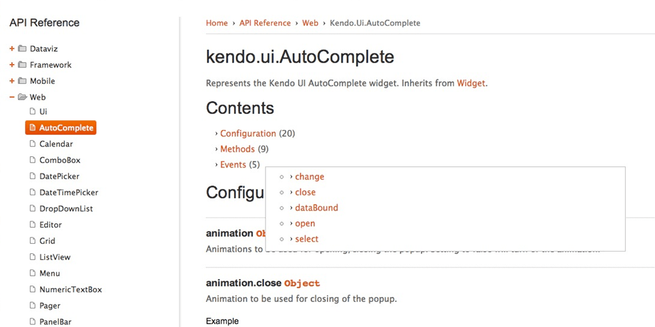Viewport: 655px width, 327px height.
Task: Click the Mobile folder icon
Action: pyautogui.click(x=22, y=81)
